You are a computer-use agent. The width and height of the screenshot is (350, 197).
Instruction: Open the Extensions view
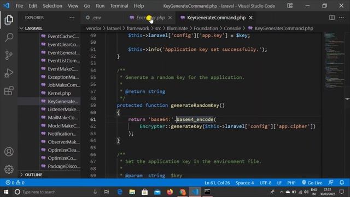pos(9,91)
